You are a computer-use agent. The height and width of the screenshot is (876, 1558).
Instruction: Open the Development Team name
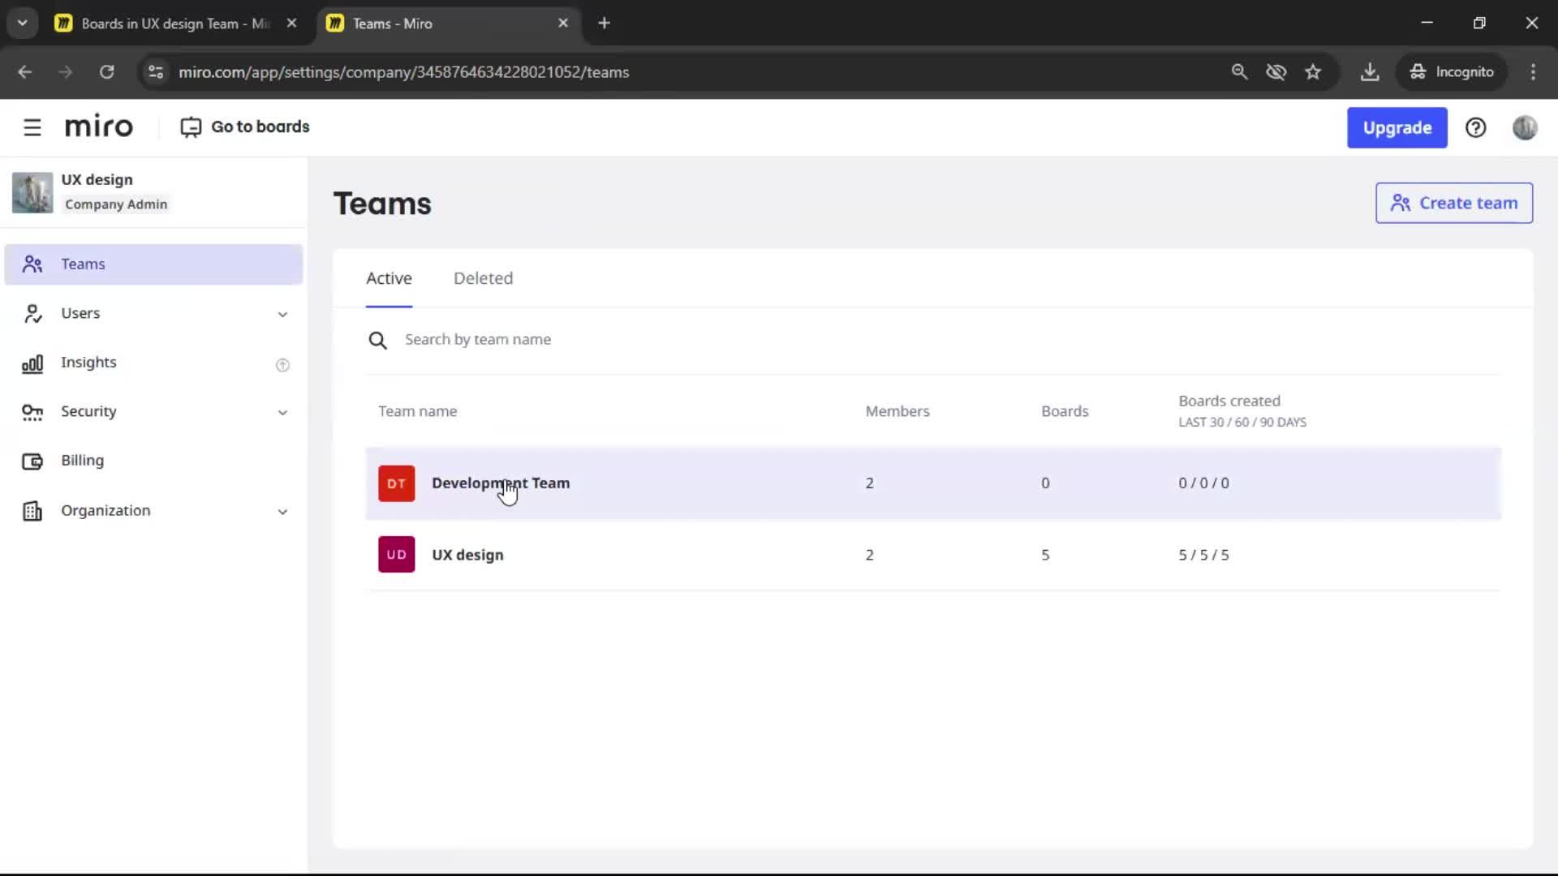click(x=501, y=483)
